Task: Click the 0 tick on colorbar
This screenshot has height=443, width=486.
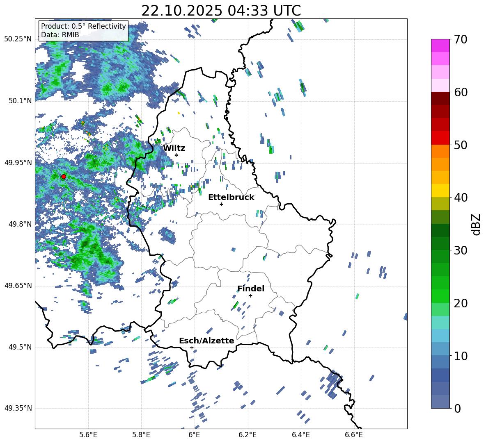Action: [x=457, y=408]
